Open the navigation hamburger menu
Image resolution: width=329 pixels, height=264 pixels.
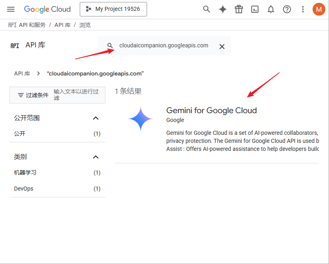pos(10,9)
